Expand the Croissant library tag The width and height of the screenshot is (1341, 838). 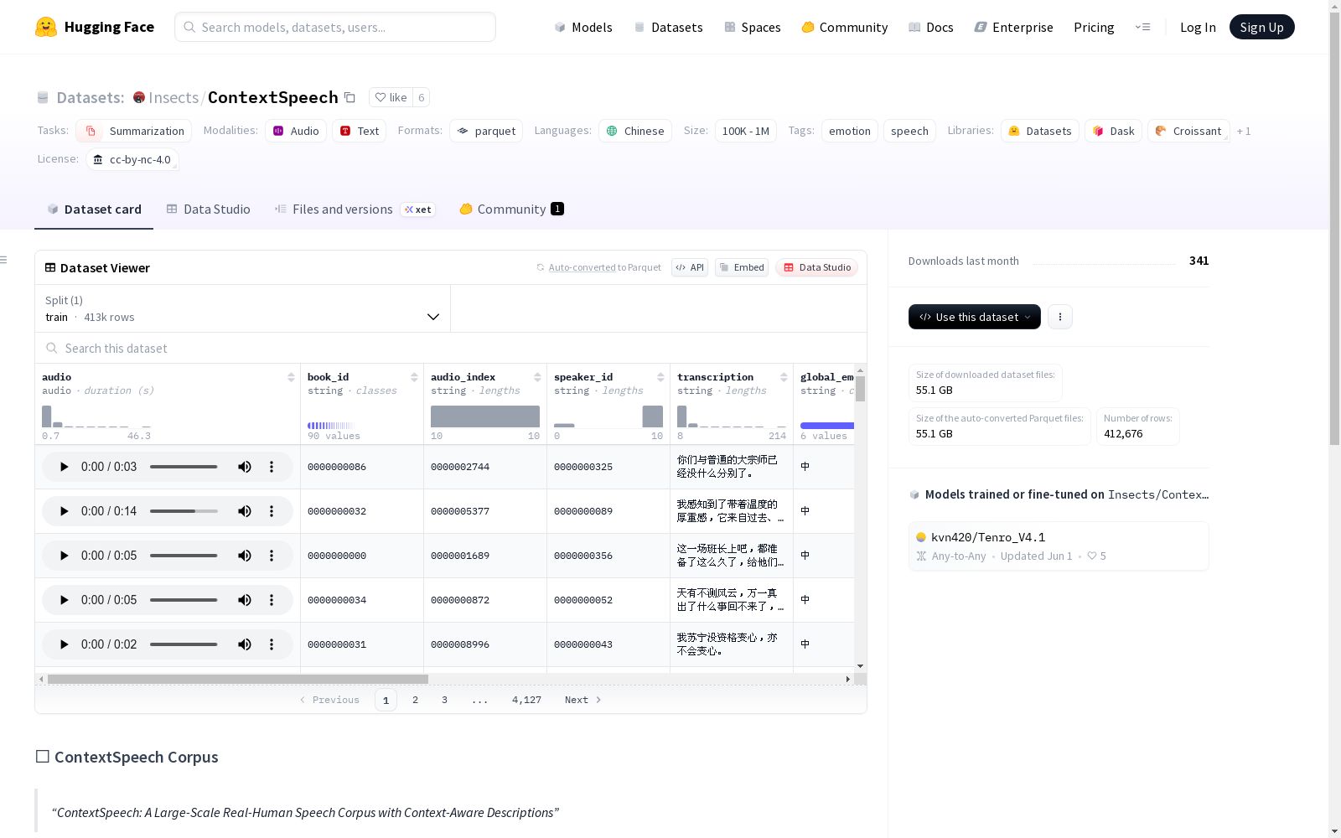(x=1188, y=131)
